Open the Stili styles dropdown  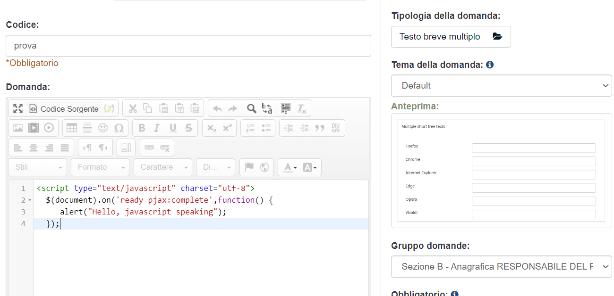pos(37,167)
